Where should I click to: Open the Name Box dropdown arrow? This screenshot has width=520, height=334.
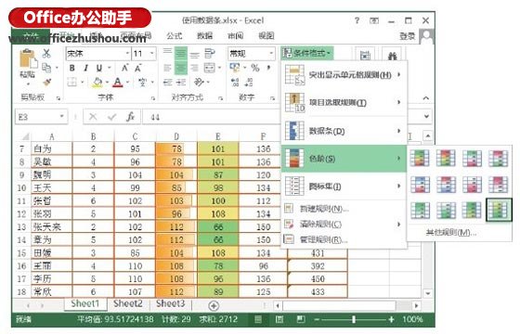tap(61, 116)
